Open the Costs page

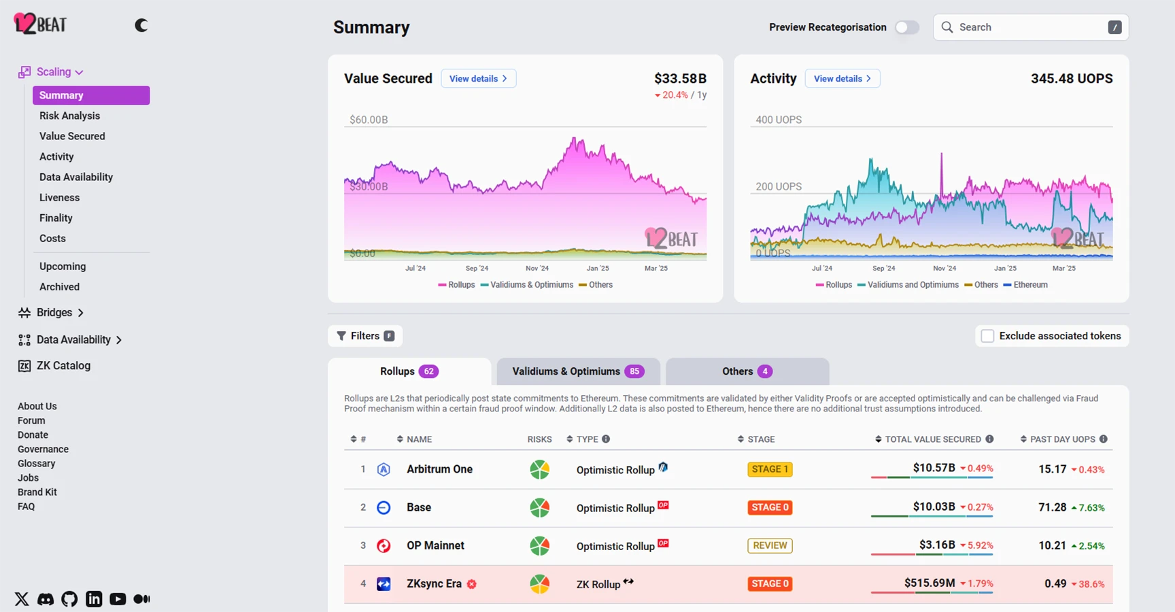coord(52,238)
